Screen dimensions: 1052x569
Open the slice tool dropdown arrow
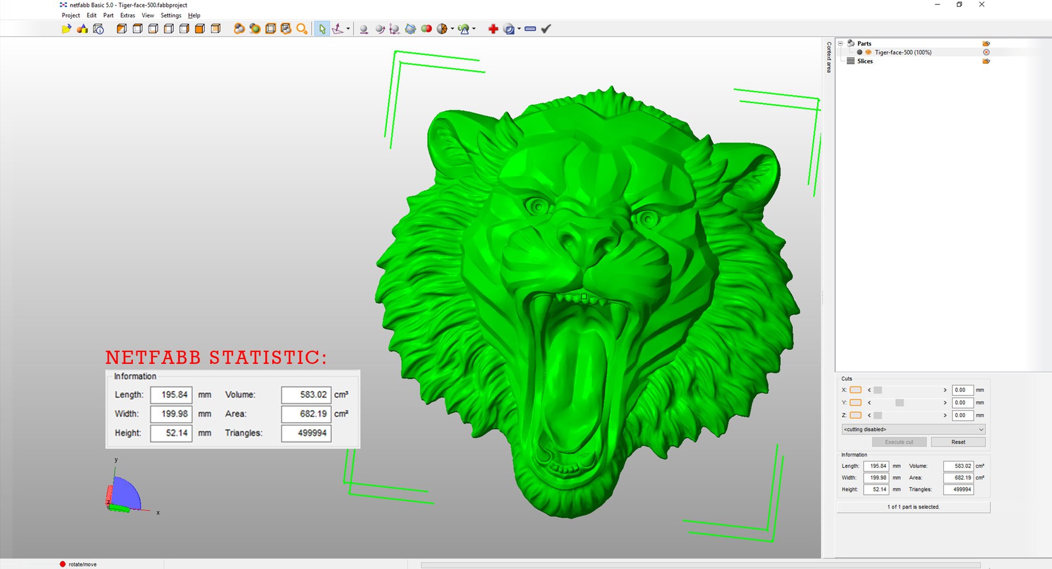(519, 29)
